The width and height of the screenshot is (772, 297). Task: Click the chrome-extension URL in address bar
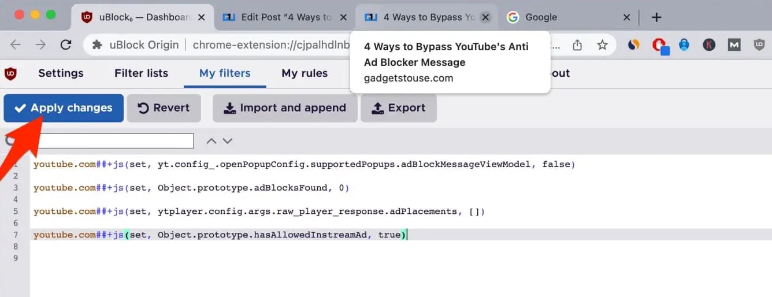pyautogui.click(x=272, y=44)
